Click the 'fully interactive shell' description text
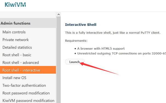 113,33
